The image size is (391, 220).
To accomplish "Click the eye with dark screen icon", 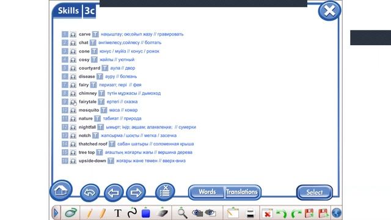I will click(x=197, y=213).
